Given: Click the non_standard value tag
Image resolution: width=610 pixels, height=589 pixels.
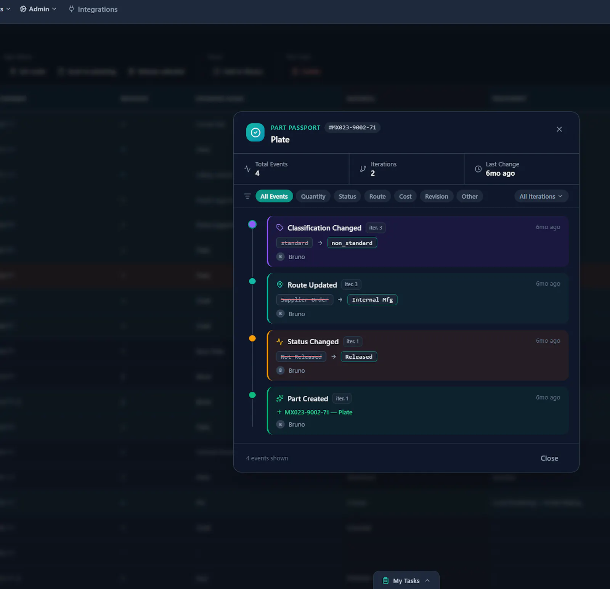Looking at the screenshot, I should (x=352, y=243).
